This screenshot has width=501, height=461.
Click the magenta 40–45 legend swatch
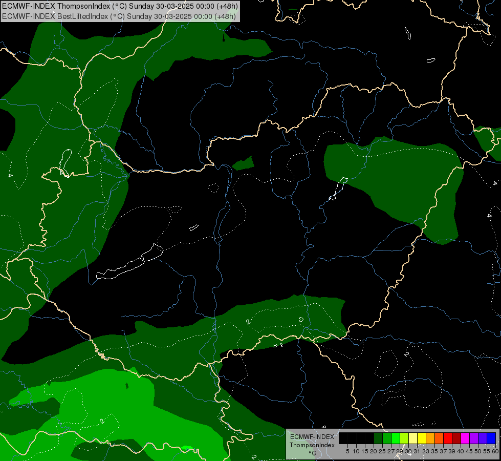[x=465, y=438]
